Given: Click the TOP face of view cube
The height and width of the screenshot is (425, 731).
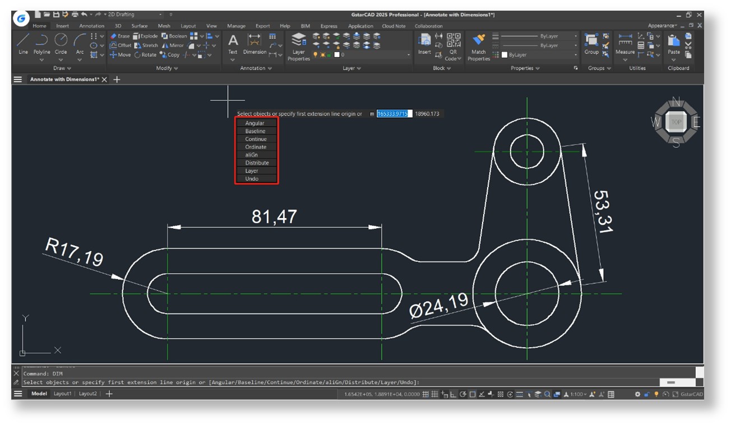Looking at the screenshot, I should (x=676, y=122).
